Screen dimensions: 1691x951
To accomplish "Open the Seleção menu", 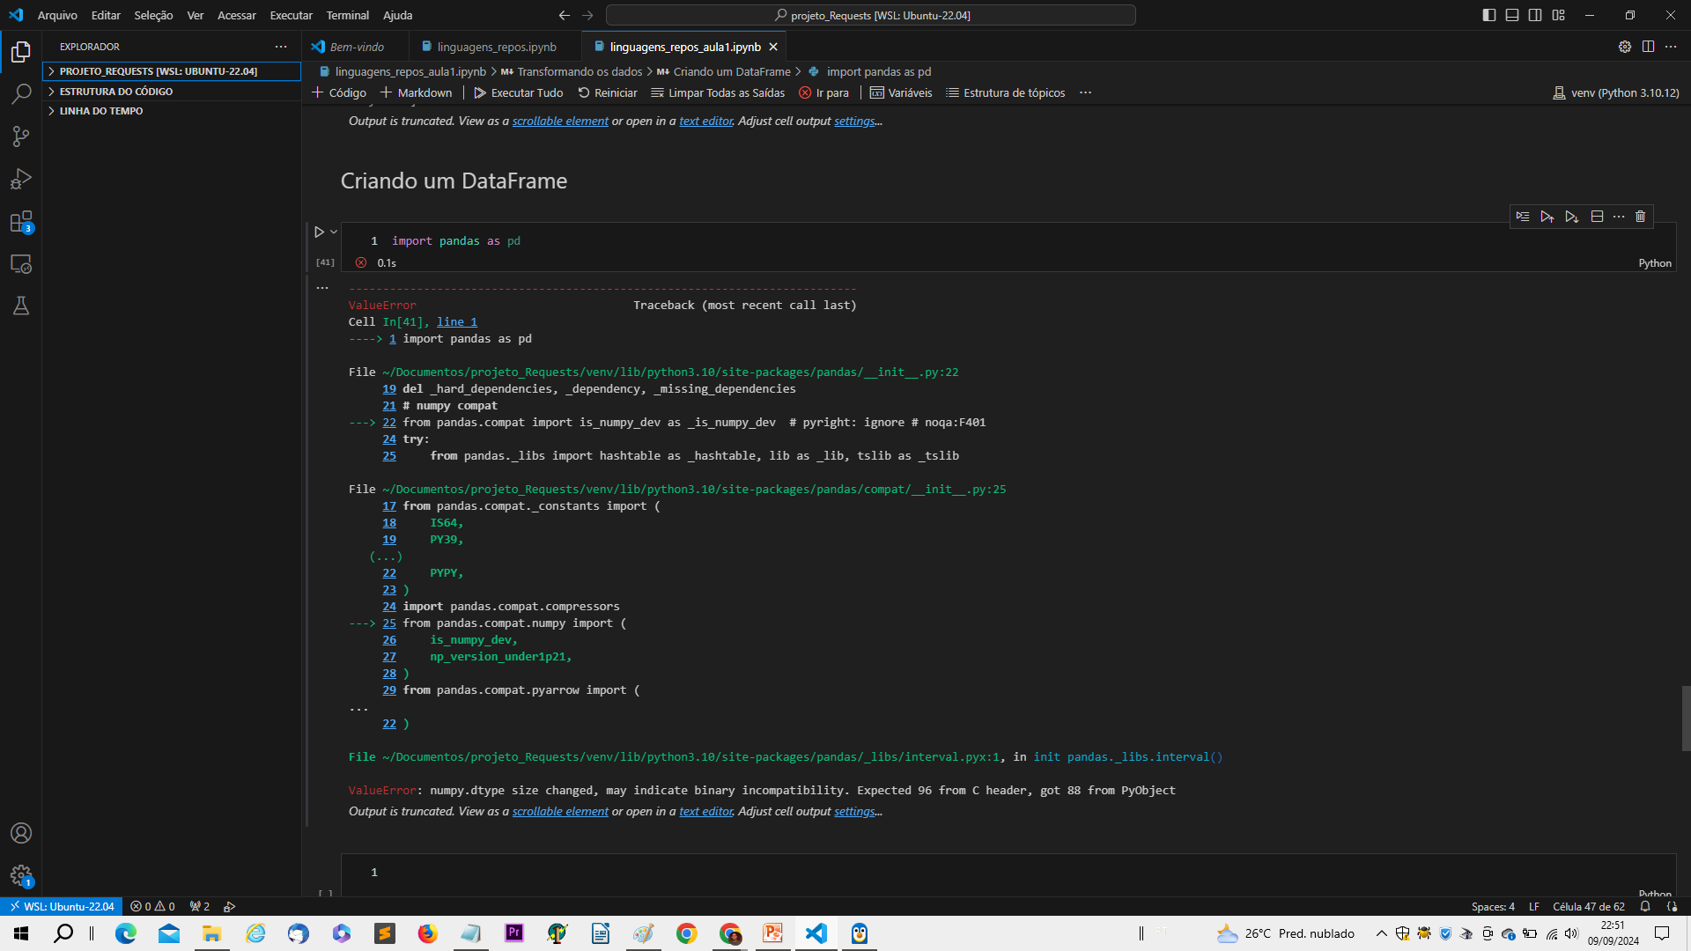I will tap(153, 15).
